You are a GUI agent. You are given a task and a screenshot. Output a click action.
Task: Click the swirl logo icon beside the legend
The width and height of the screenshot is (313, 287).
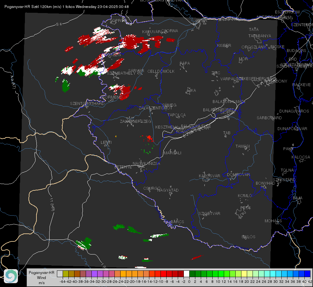[x=11, y=276]
